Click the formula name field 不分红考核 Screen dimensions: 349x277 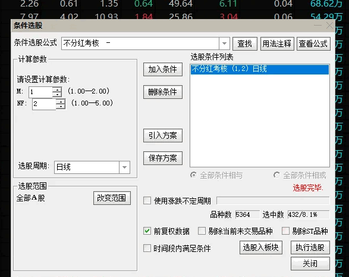(140, 43)
